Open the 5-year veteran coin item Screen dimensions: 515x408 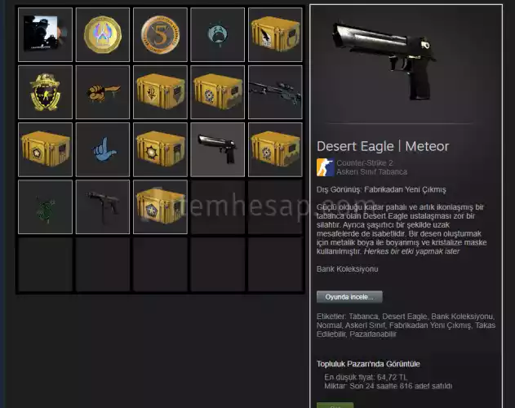[x=160, y=34]
